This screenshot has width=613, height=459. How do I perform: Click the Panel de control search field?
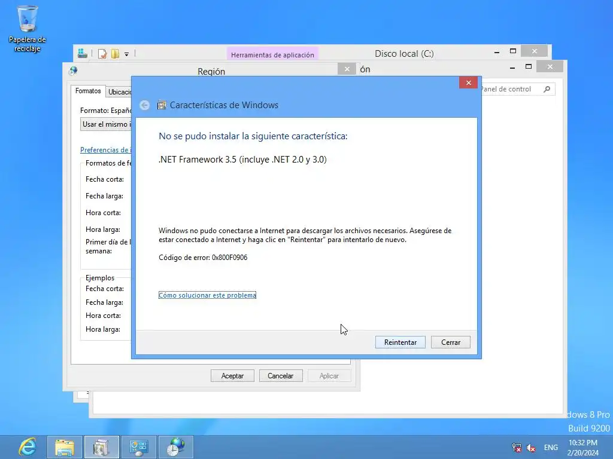(518, 89)
